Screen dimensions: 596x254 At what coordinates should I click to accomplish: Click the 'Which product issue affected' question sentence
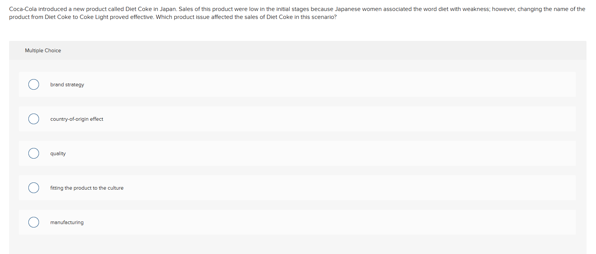click(246, 17)
